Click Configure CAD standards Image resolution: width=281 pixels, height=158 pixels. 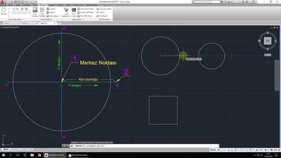click(x=102, y=16)
